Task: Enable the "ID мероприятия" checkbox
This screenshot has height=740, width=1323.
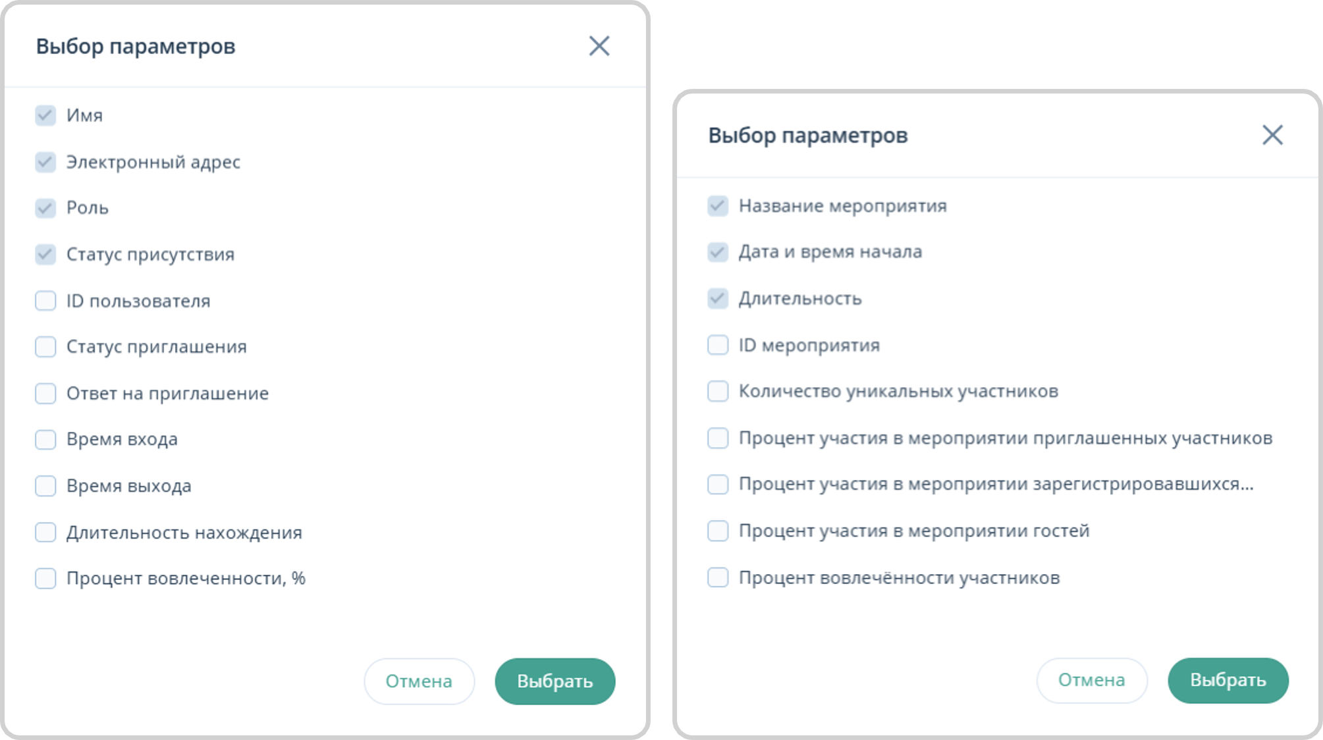Action: pos(717,345)
